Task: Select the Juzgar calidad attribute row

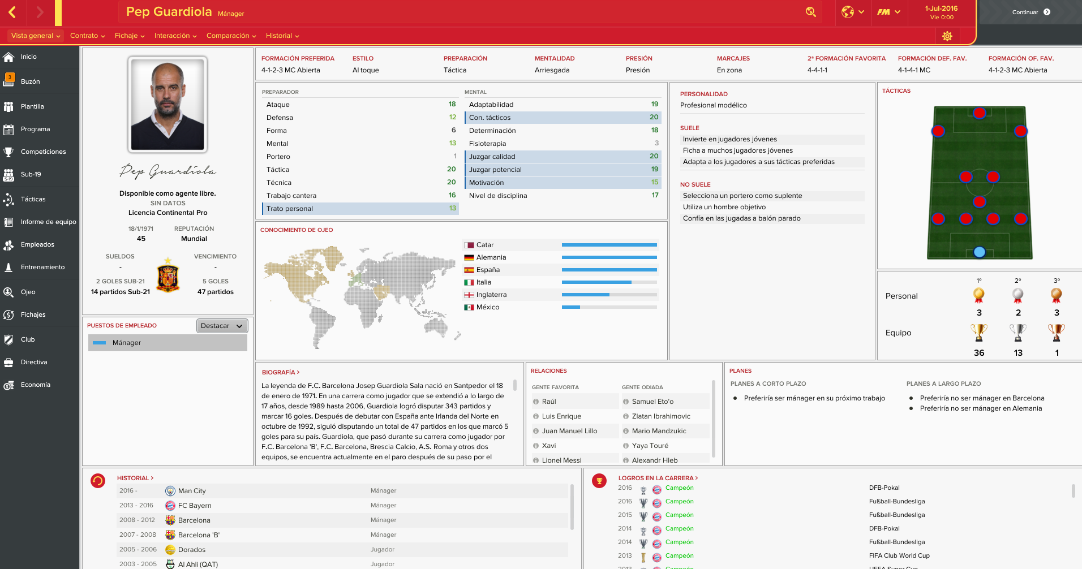Action: [563, 157]
